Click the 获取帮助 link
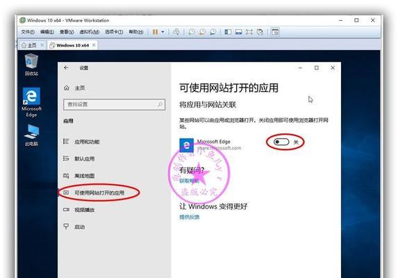 pyautogui.click(x=190, y=181)
